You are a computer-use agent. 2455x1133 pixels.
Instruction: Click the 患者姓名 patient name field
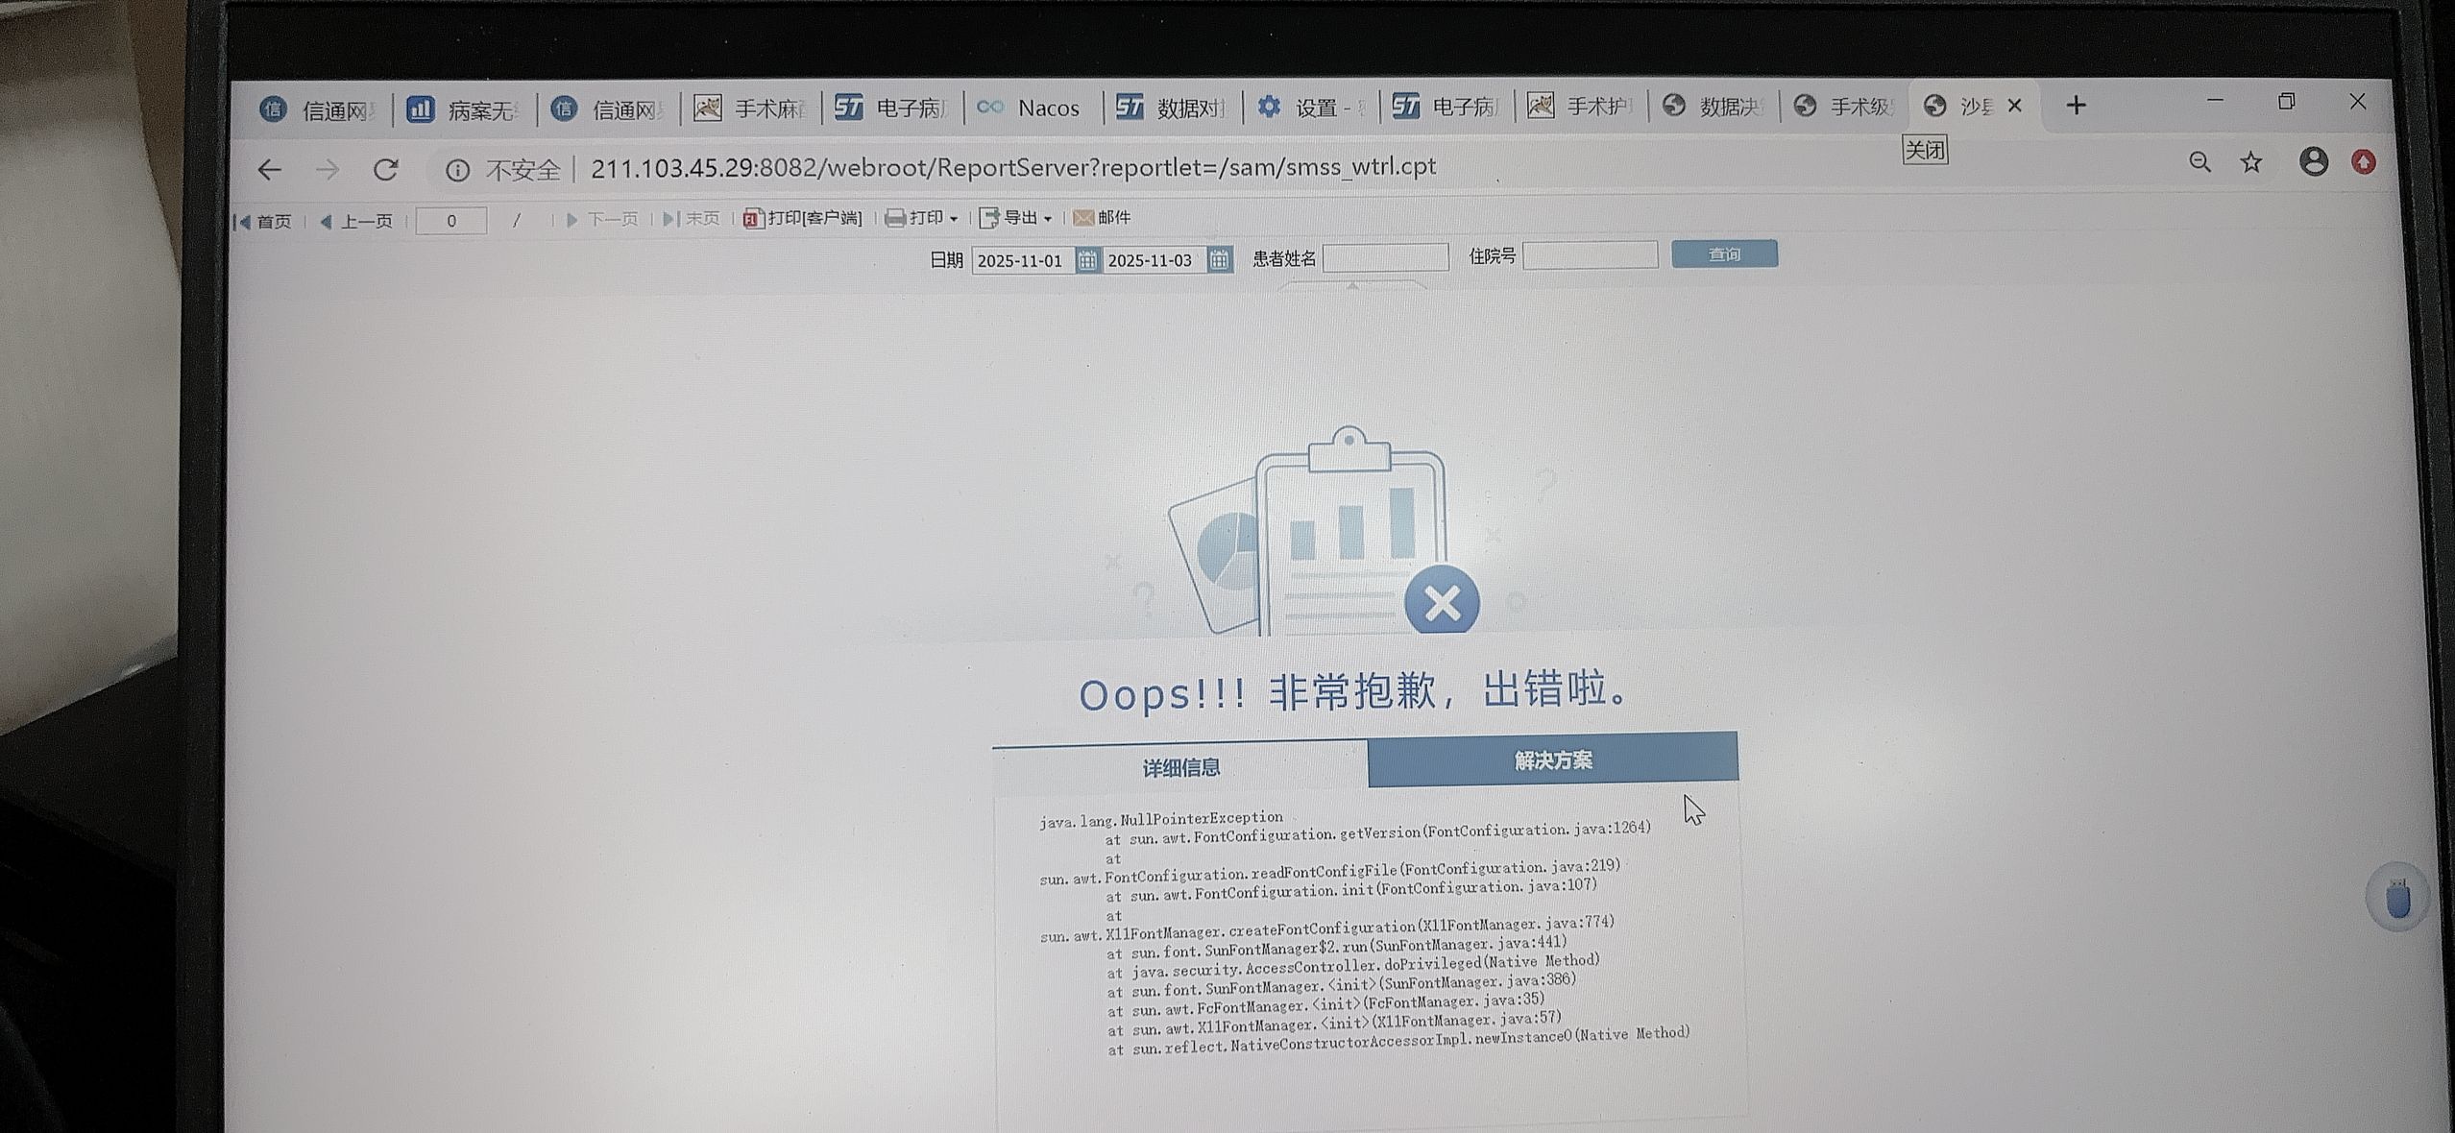(x=1385, y=257)
